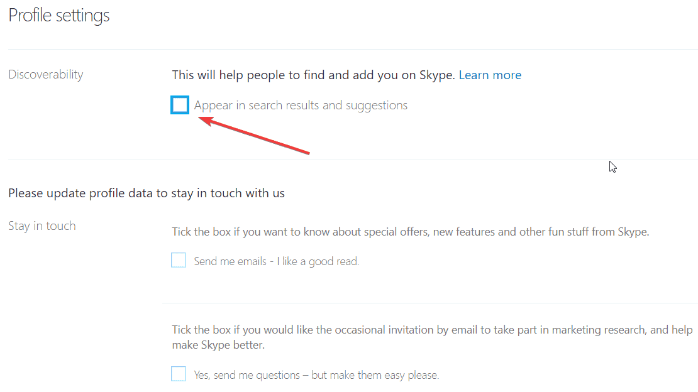Click the 'Appear in search results and suggestions' label

301,105
